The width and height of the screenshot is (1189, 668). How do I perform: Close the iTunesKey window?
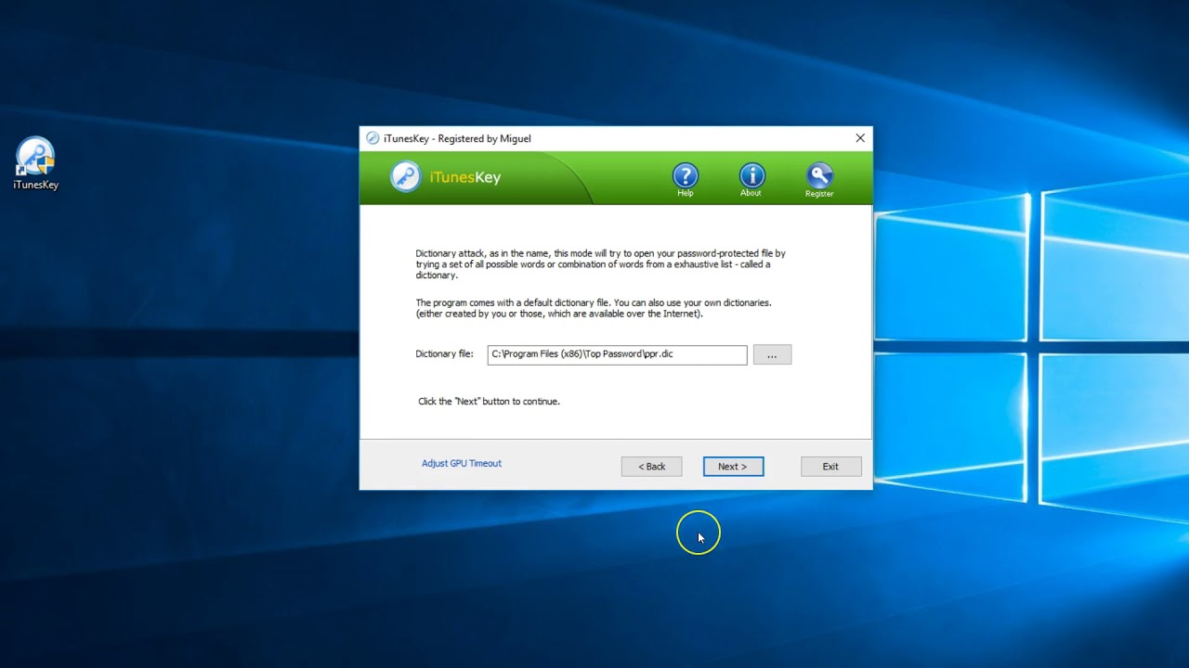[860, 138]
